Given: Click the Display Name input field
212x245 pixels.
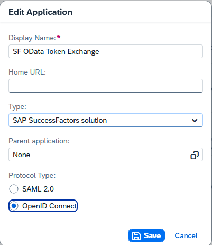Looking at the screenshot, I should (106, 51).
